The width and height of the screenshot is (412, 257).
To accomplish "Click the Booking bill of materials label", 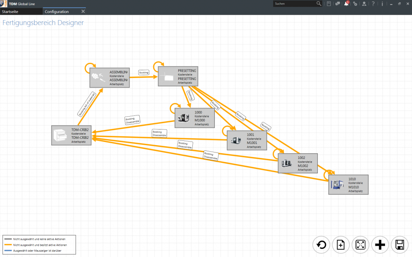I will point(87,104).
